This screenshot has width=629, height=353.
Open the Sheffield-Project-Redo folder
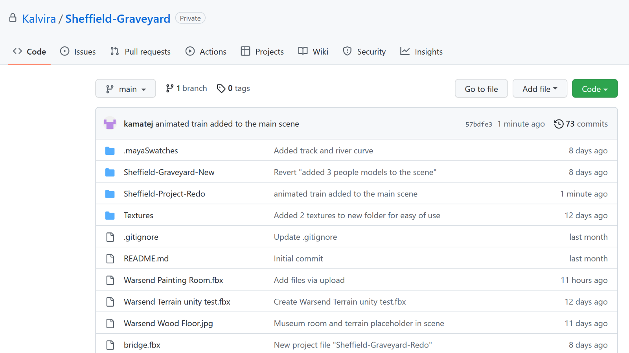164,194
